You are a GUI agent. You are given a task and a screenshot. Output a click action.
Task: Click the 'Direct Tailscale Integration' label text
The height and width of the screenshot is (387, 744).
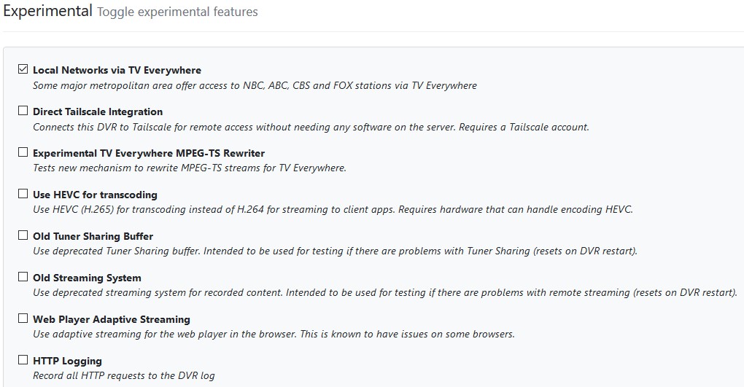click(x=98, y=112)
